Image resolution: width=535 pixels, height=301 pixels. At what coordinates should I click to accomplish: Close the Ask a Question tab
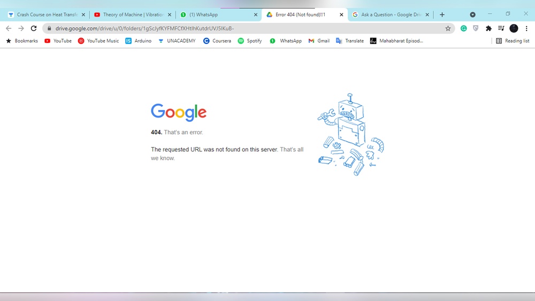coord(427,14)
